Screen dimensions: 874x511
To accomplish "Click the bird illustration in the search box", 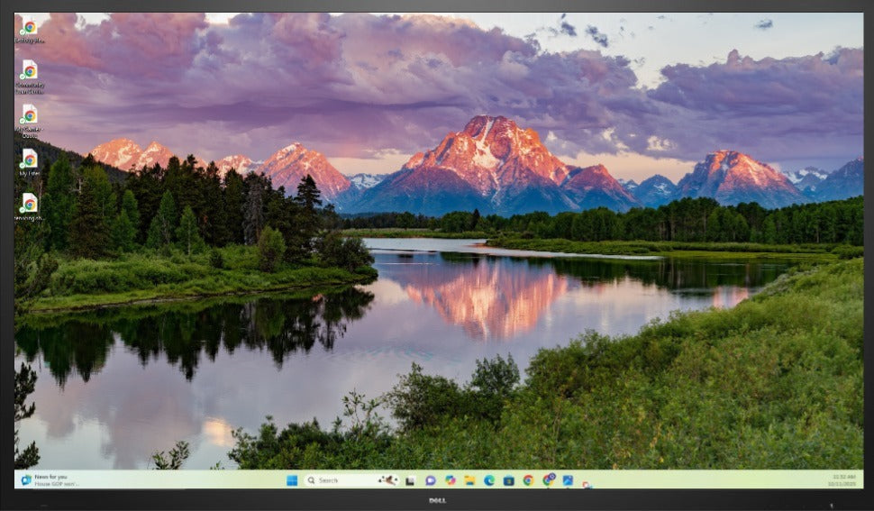I will (x=387, y=480).
